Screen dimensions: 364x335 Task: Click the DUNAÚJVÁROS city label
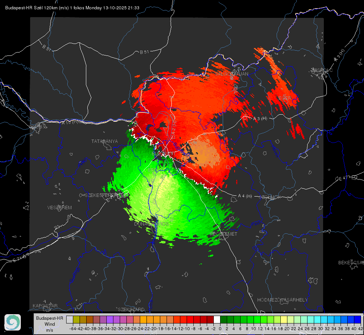151,224
